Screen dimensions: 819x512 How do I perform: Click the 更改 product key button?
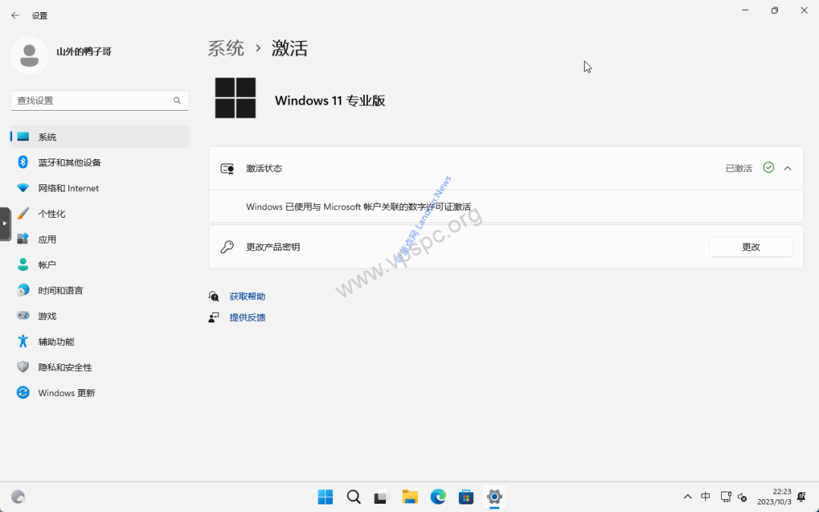(751, 247)
